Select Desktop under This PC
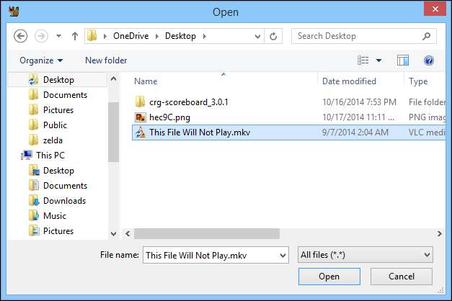Viewport: 452px width, 301px height. point(52,171)
